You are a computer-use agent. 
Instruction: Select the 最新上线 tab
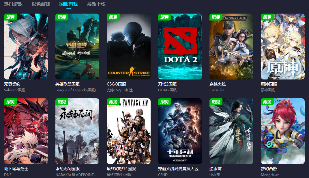tap(96, 4)
